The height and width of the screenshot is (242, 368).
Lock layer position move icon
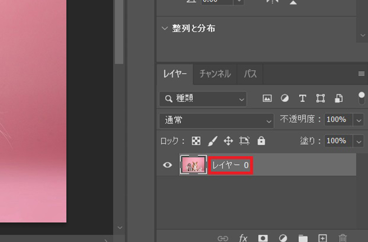coord(228,141)
